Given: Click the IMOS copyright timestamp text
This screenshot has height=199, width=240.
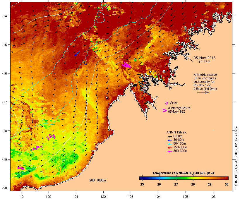Looking at the screenshot, I should (x=236, y=156).
